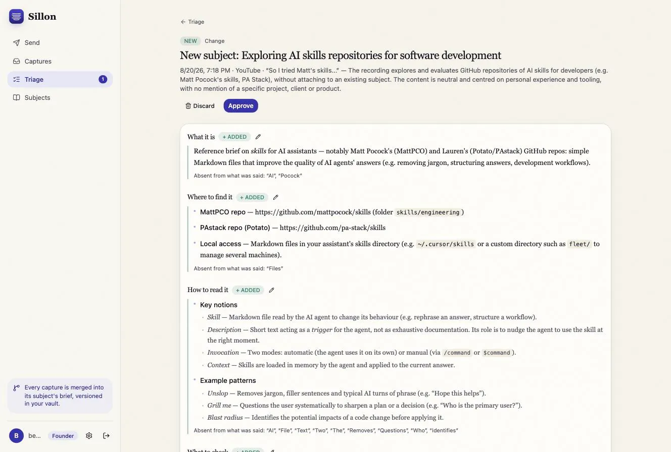The width and height of the screenshot is (671, 452).
Task: Click the NEW status badge
Action: (190, 41)
